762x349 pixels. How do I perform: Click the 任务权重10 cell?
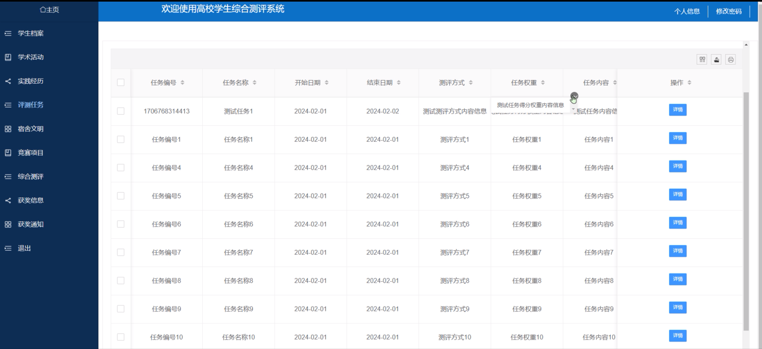527,337
